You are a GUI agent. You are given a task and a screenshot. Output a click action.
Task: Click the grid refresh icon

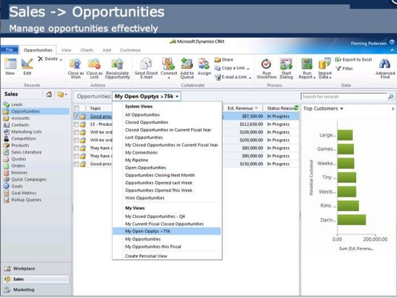[x=296, y=108]
